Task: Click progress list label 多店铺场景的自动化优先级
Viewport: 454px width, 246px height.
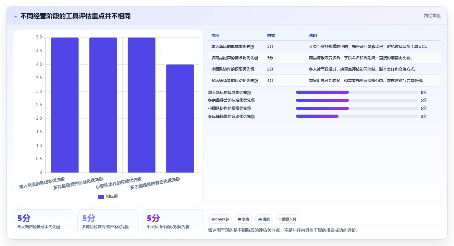Action: 231,117
